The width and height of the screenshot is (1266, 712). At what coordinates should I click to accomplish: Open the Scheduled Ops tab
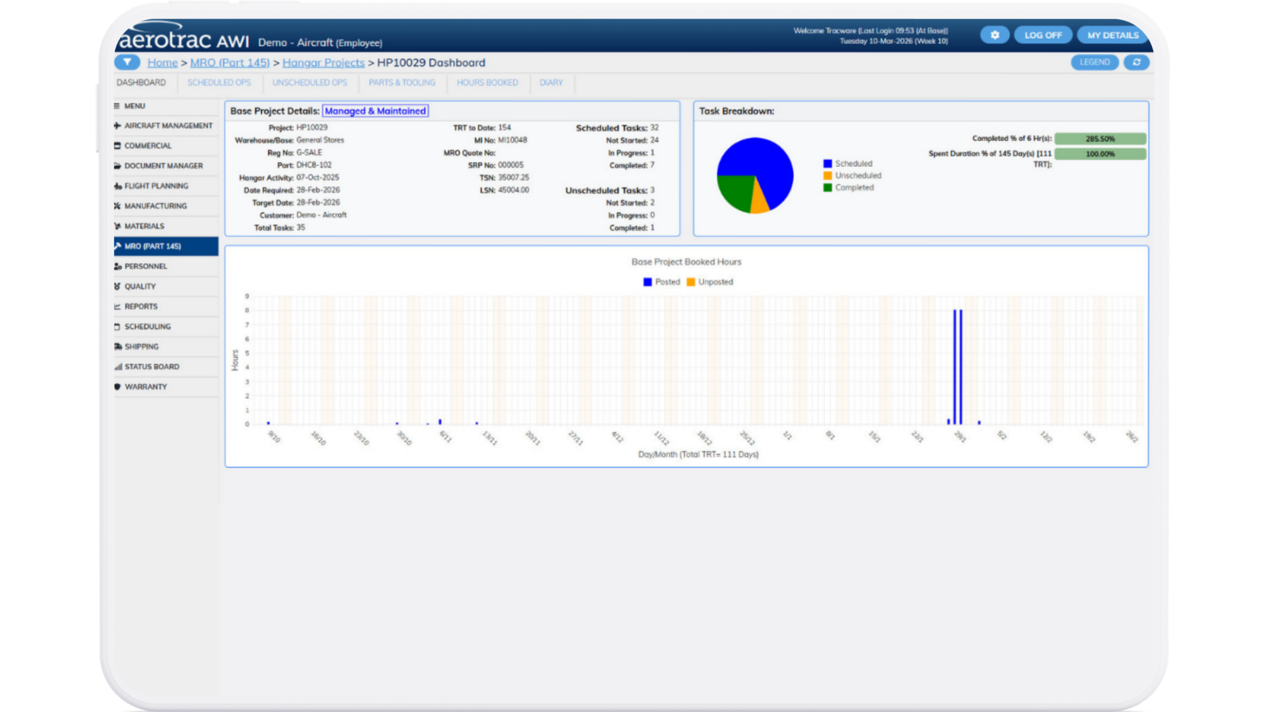(219, 82)
